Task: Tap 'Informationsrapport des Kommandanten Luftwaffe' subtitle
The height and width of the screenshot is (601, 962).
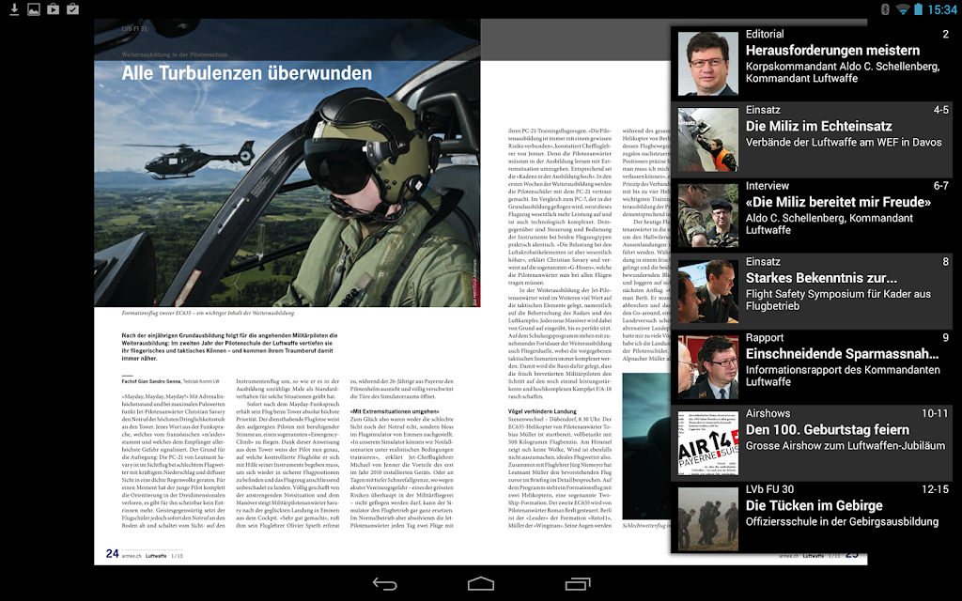Action: (x=843, y=376)
